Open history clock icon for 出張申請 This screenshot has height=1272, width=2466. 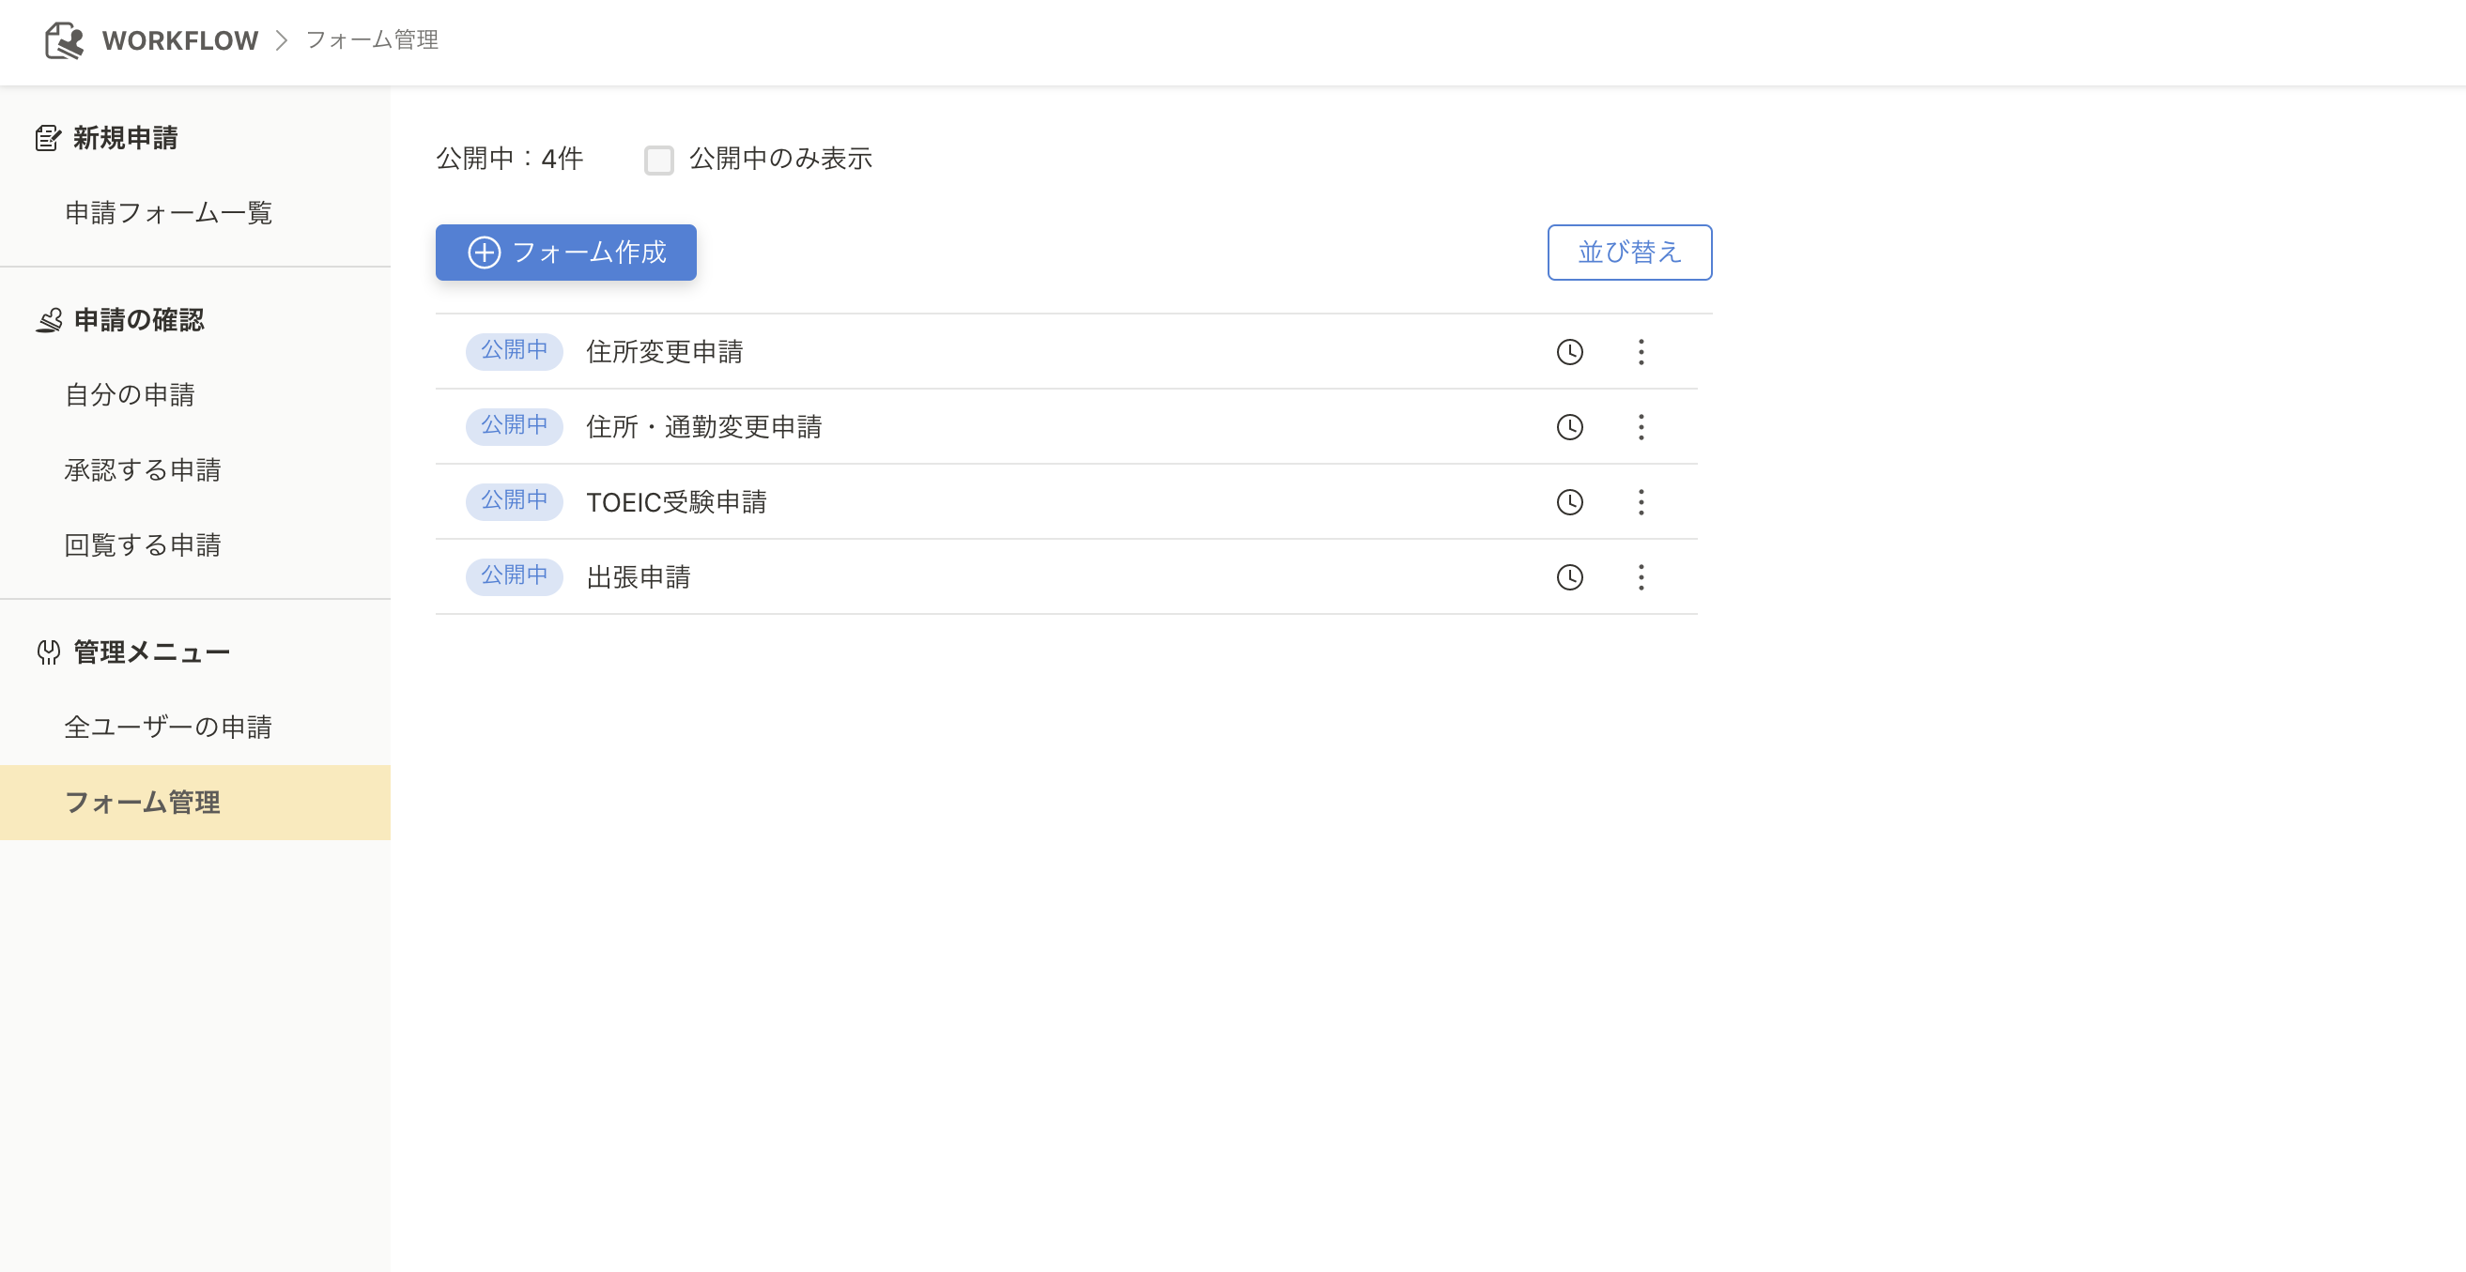point(1569,577)
